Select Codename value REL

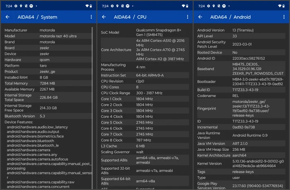point(235,96)
